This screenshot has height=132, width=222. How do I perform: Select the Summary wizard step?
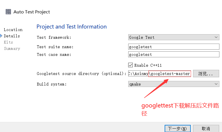pos(12,48)
